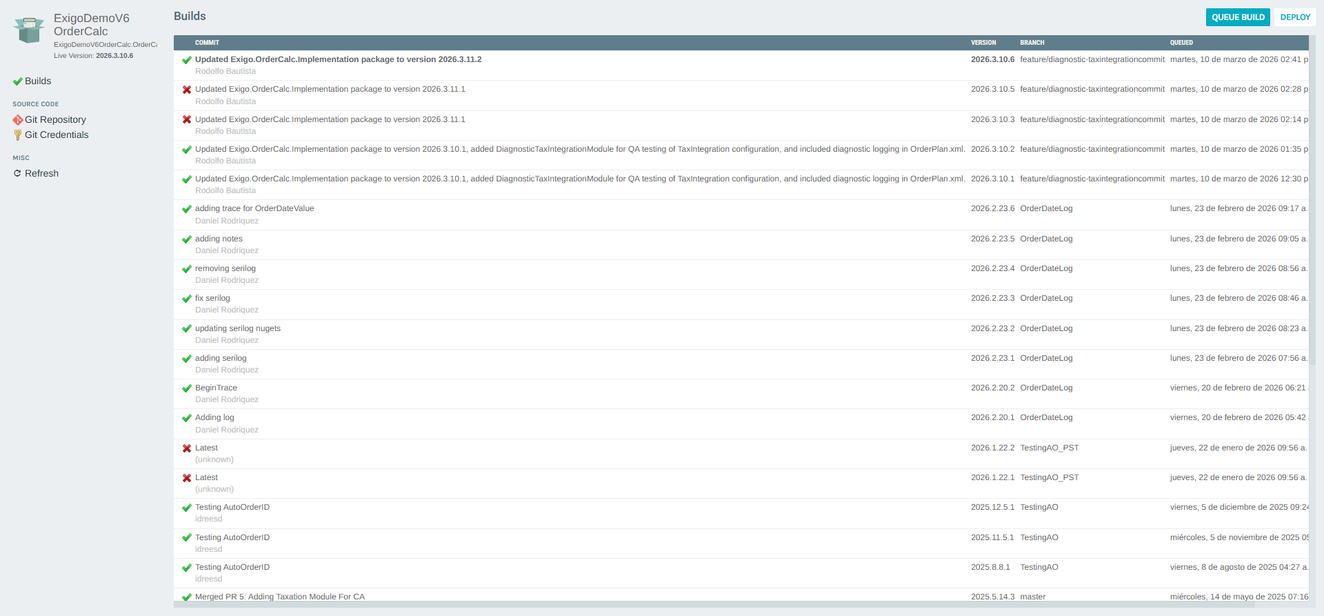The width and height of the screenshot is (1324, 616).
Task: Click the Commit column header
Action: [x=207, y=43]
